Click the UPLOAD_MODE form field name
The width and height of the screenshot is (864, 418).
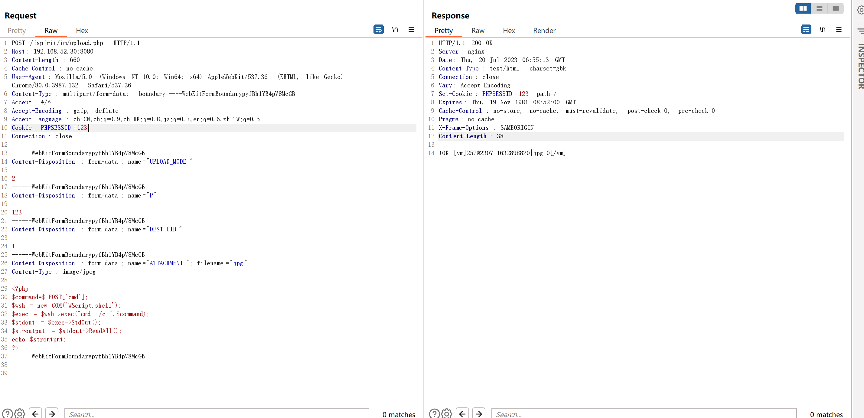[x=168, y=162]
